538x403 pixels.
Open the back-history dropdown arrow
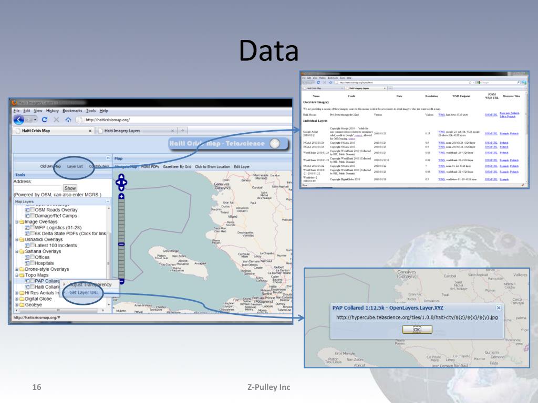(x=35, y=120)
